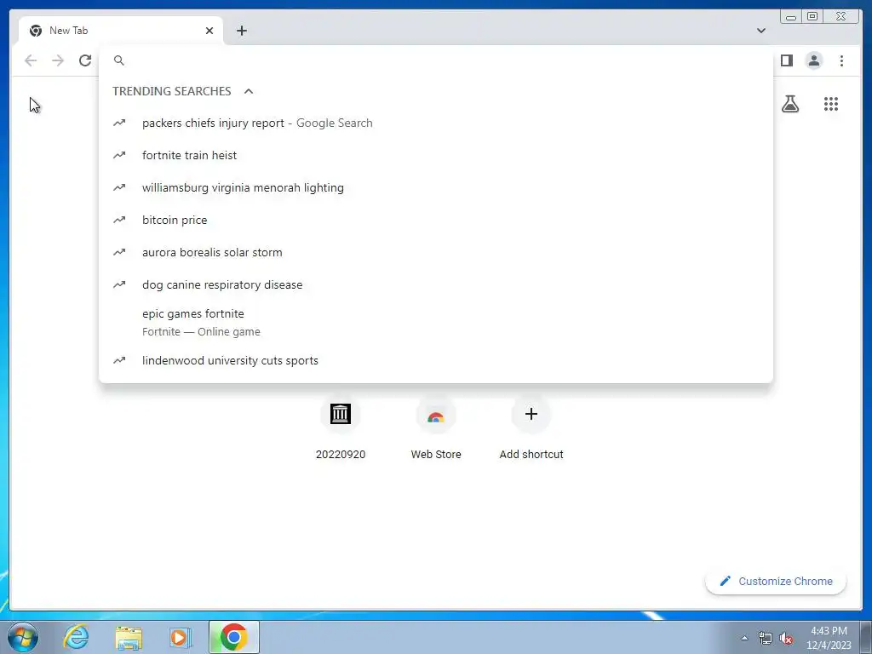The height and width of the screenshot is (654, 872).
Task: Pick the bitcoin price suggestion
Action: pos(435,220)
